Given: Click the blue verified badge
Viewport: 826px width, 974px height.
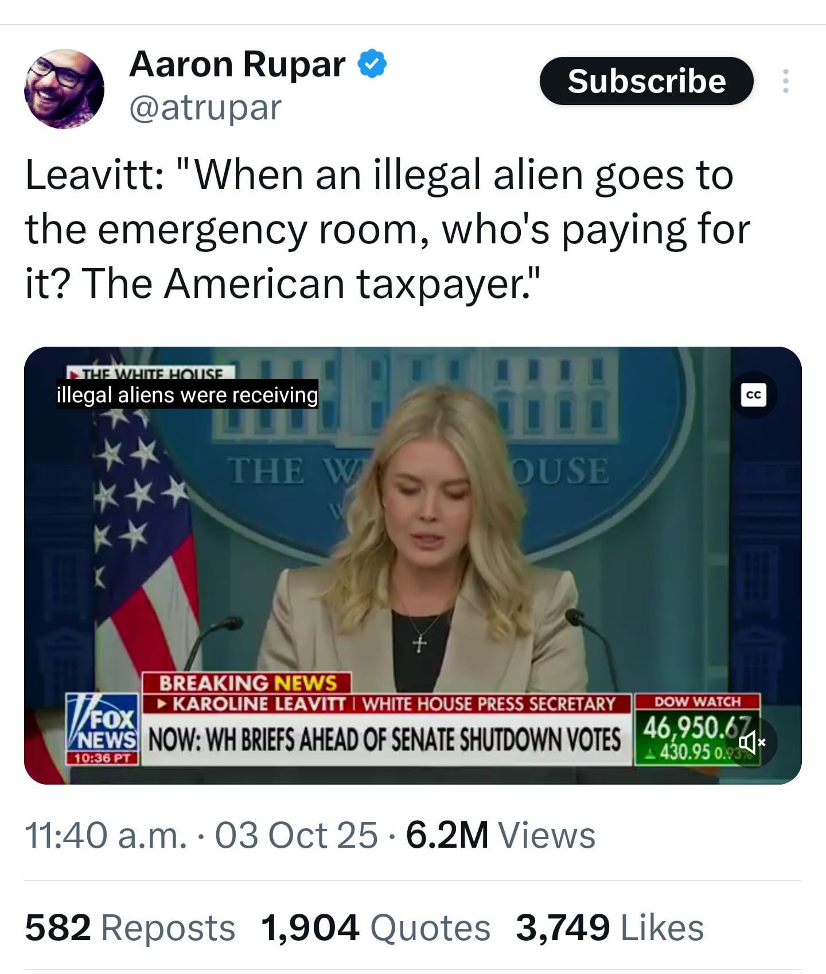Looking at the screenshot, I should tap(372, 64).
